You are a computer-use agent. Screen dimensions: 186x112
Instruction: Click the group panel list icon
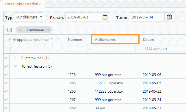[10, 30]
